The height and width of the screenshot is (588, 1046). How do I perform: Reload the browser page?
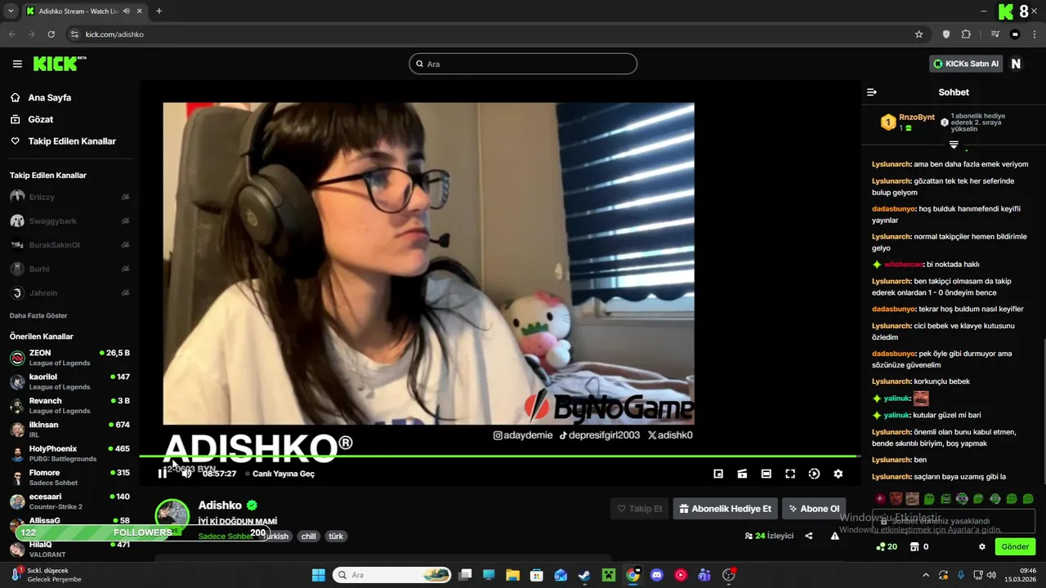[x=51, y=34]
